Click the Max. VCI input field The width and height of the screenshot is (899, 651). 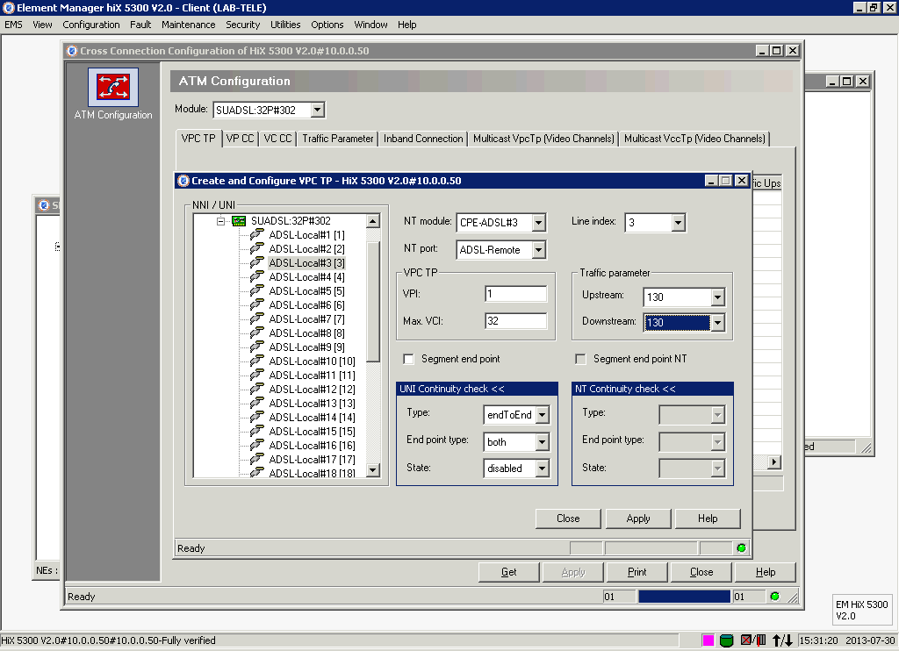coord(515,321)
